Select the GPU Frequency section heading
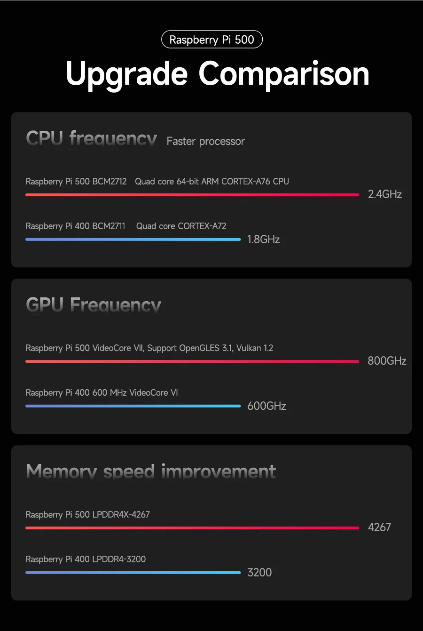 click(94, 305)
